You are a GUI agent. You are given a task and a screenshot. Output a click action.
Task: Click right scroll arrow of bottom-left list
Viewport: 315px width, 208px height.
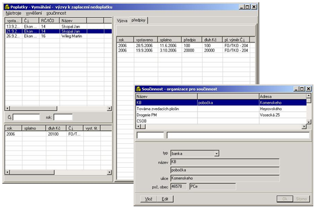point(109,172)
